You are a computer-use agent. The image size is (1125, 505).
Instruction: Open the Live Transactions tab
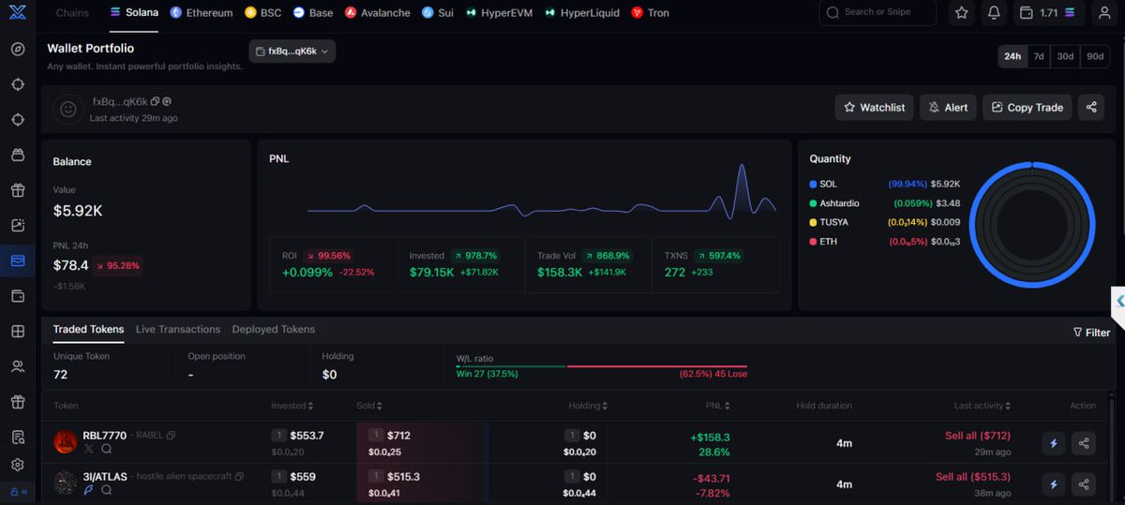[178, 330]
